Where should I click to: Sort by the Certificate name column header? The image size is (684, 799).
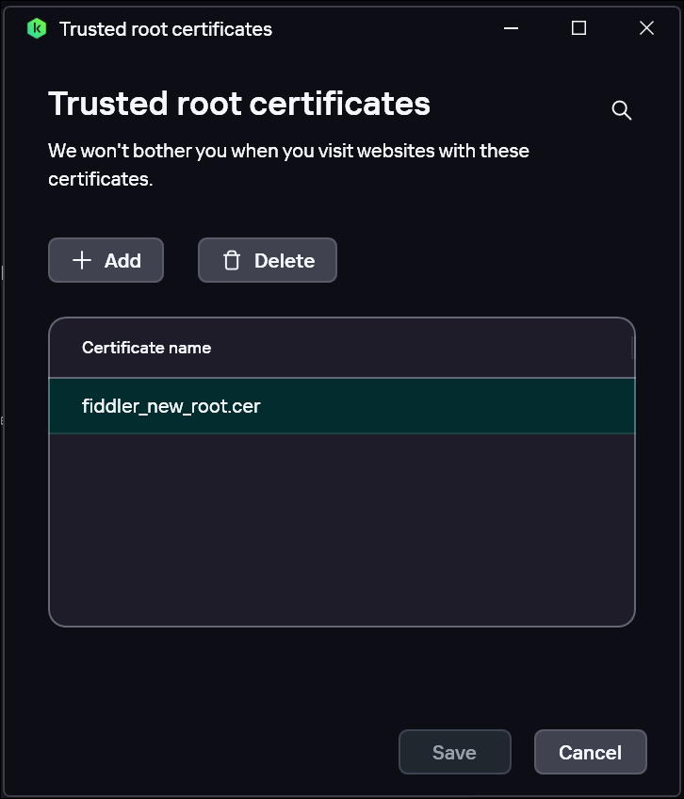click(146, 348)
